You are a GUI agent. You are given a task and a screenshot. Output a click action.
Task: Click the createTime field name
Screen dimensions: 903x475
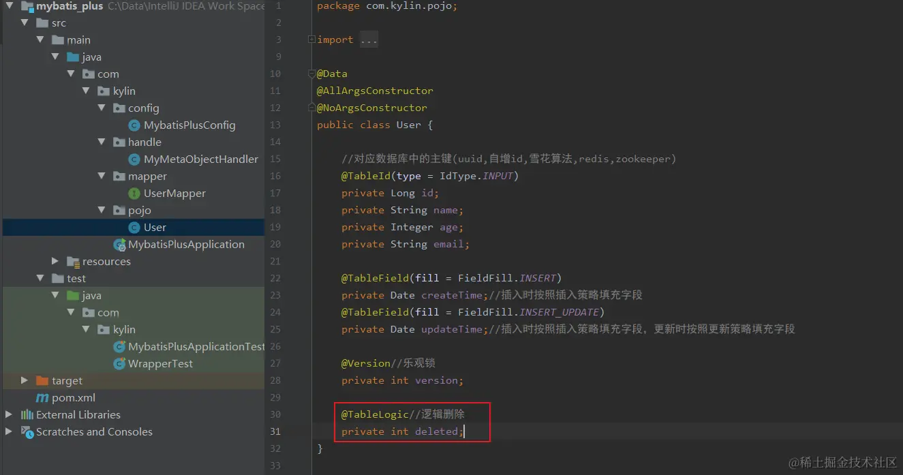(x=452, y=295)
